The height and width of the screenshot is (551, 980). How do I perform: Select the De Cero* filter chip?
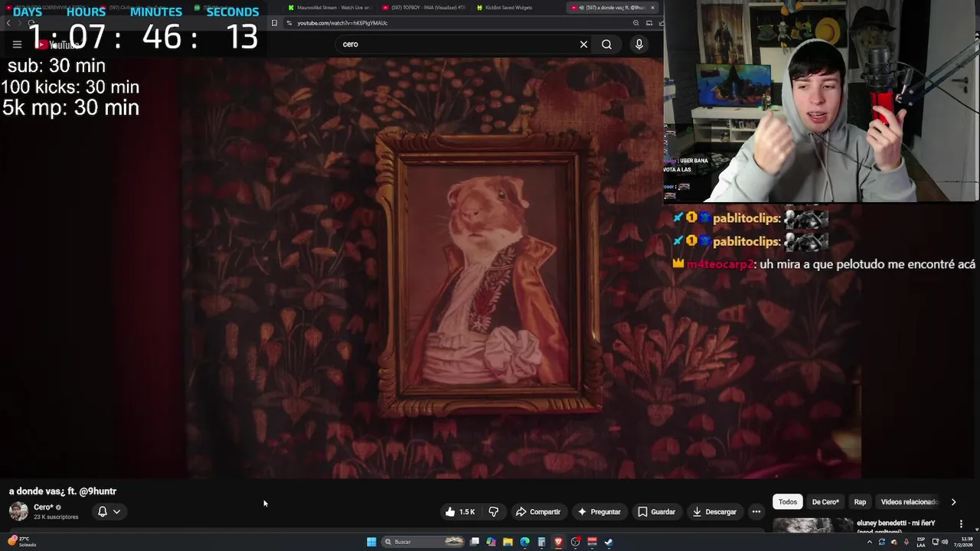click(825, 502)
